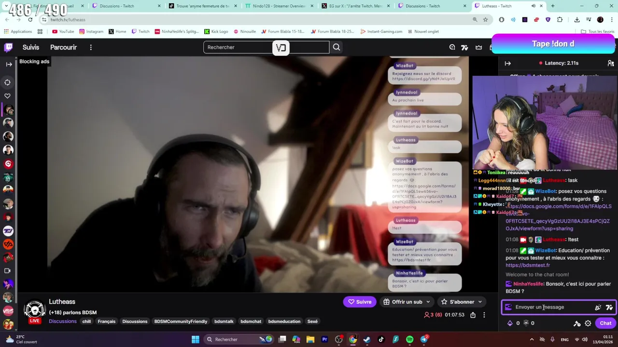Image resolution: width=618 pixels, height=347 pixels.
Task: Click the bdsmeducation tag
Action: click(x=284, y=321)
